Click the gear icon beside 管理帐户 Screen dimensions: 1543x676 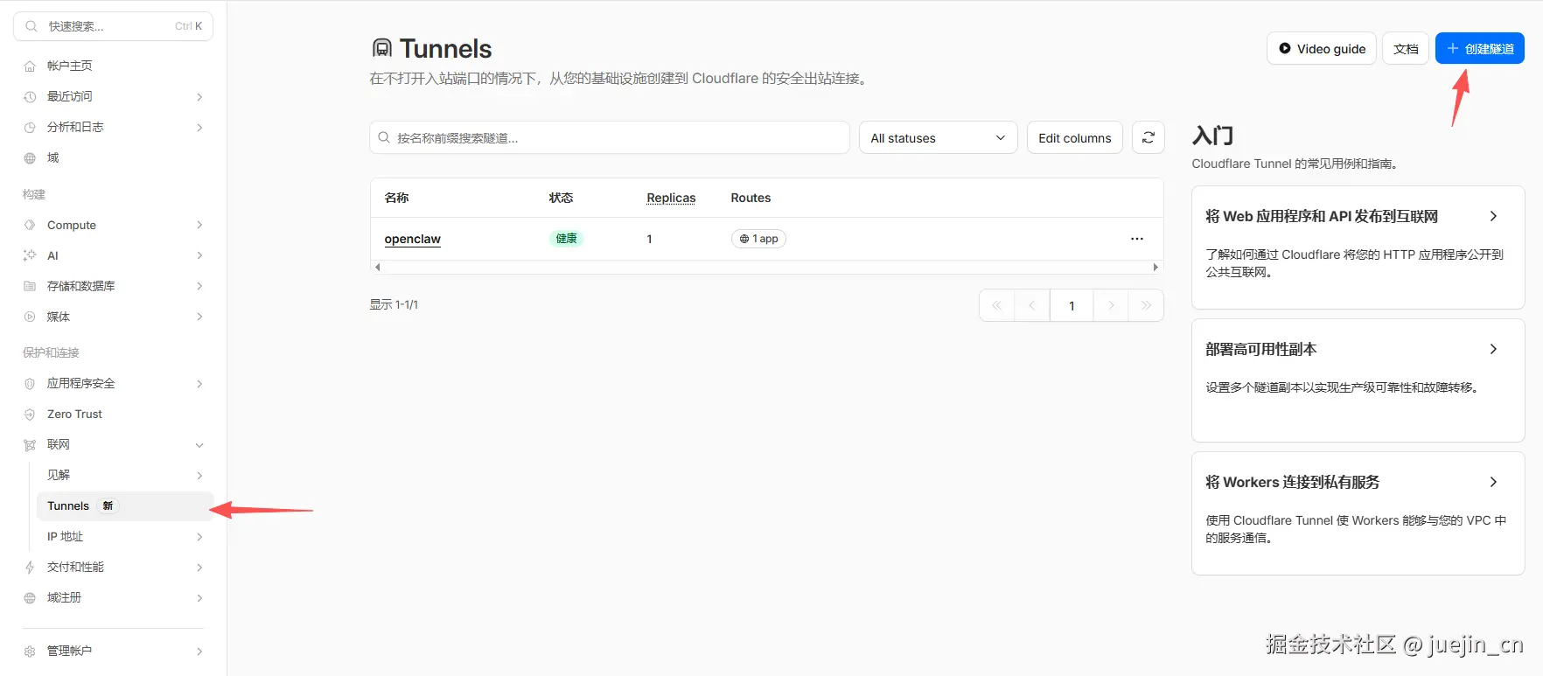[30, 652]
